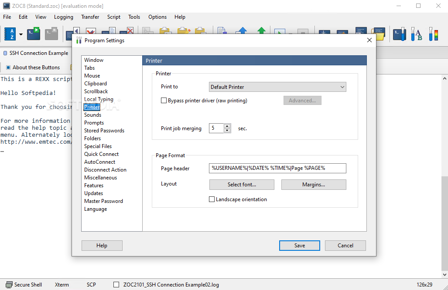Select Features category

click(x=94, y=185)
